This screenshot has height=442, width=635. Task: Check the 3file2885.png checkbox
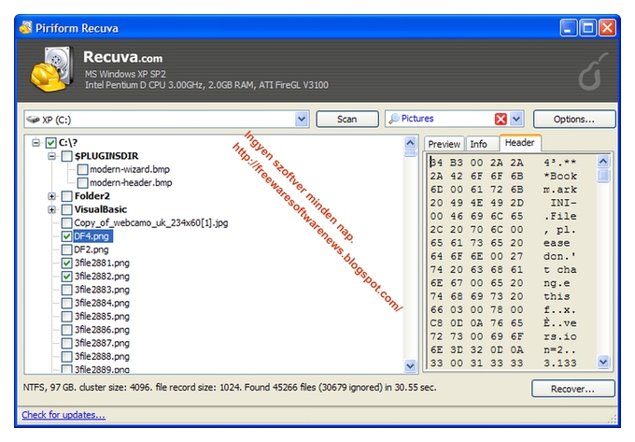pyautogui.click(x=67, y=317)
